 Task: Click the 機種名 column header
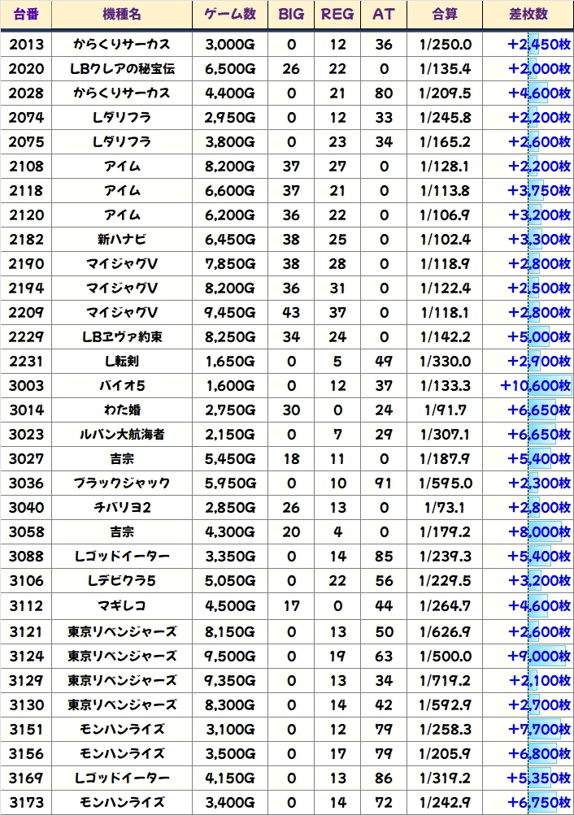click(121, 15)
